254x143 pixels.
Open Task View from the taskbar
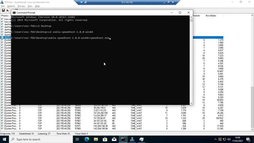pos(77,139)
